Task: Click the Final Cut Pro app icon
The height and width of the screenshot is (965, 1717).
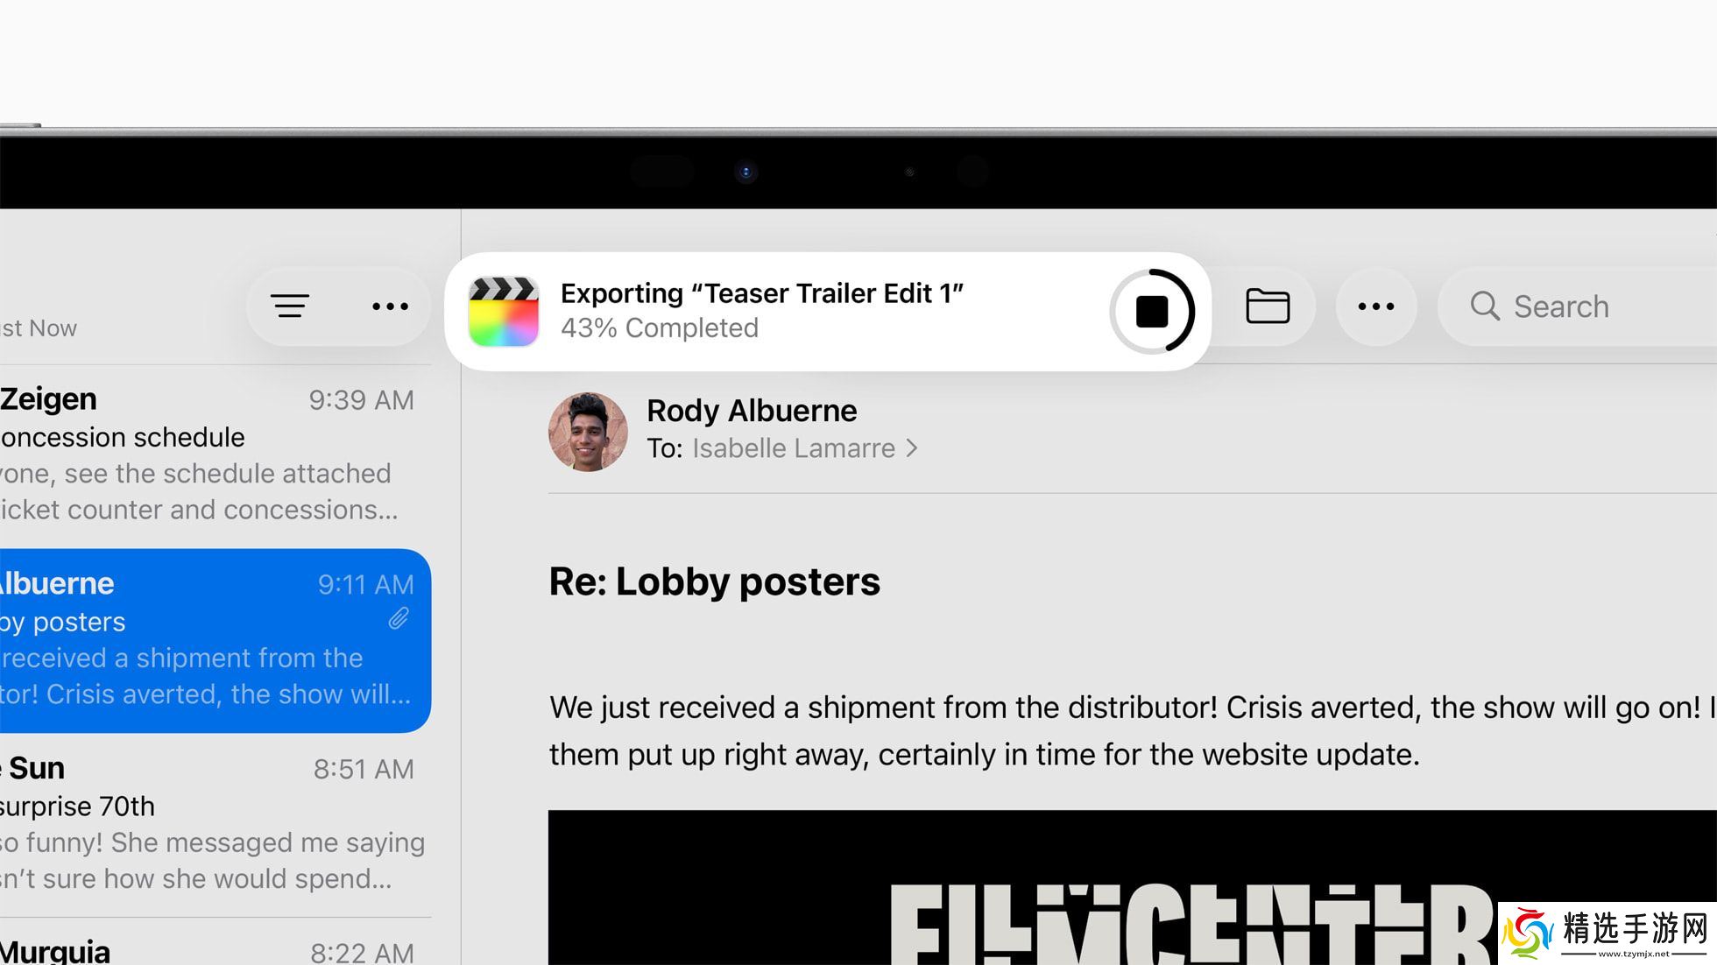Action: point(504,312)
